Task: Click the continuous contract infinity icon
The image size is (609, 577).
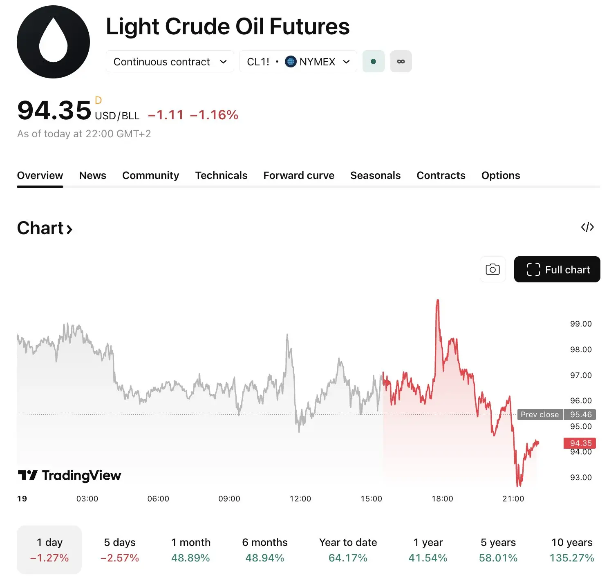Action: [401, 61]
